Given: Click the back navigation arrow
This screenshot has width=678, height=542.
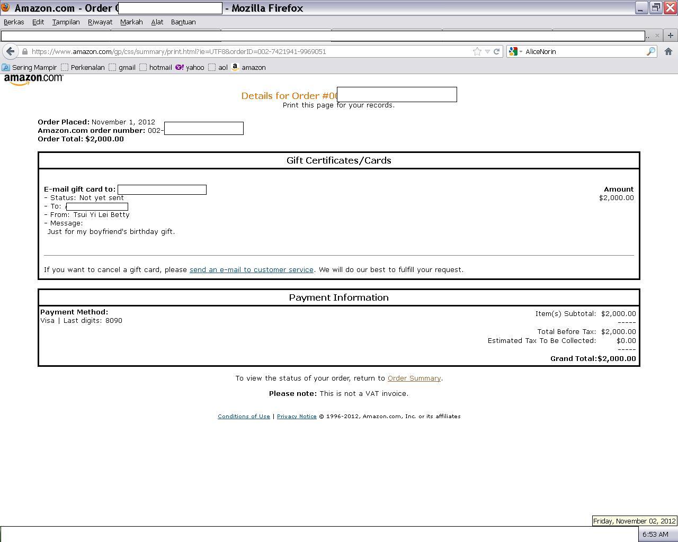Looking at the screenshot, I should pyautogui.click(x=11, y=51).
